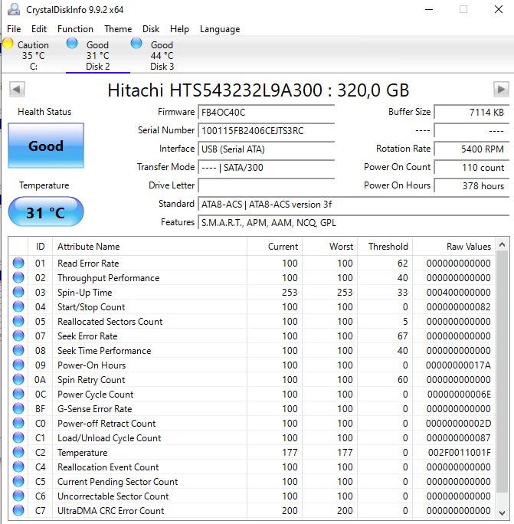Click the Current column header

click(275, 247)
